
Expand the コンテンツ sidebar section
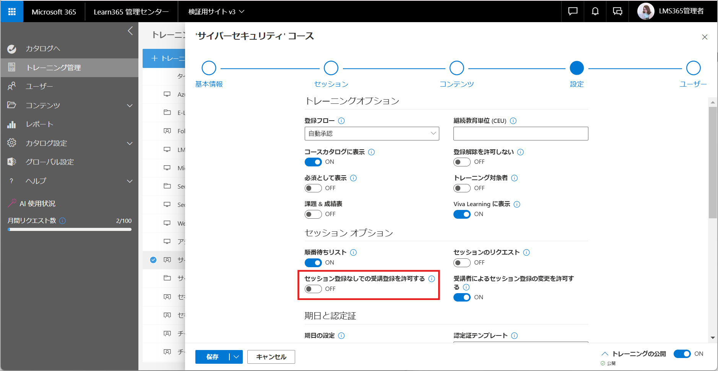click(x=130, y=105)
